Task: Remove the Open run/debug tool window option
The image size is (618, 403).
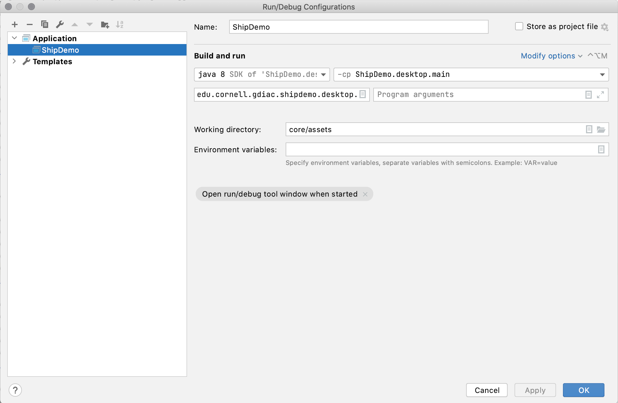Action: point(365,194)
